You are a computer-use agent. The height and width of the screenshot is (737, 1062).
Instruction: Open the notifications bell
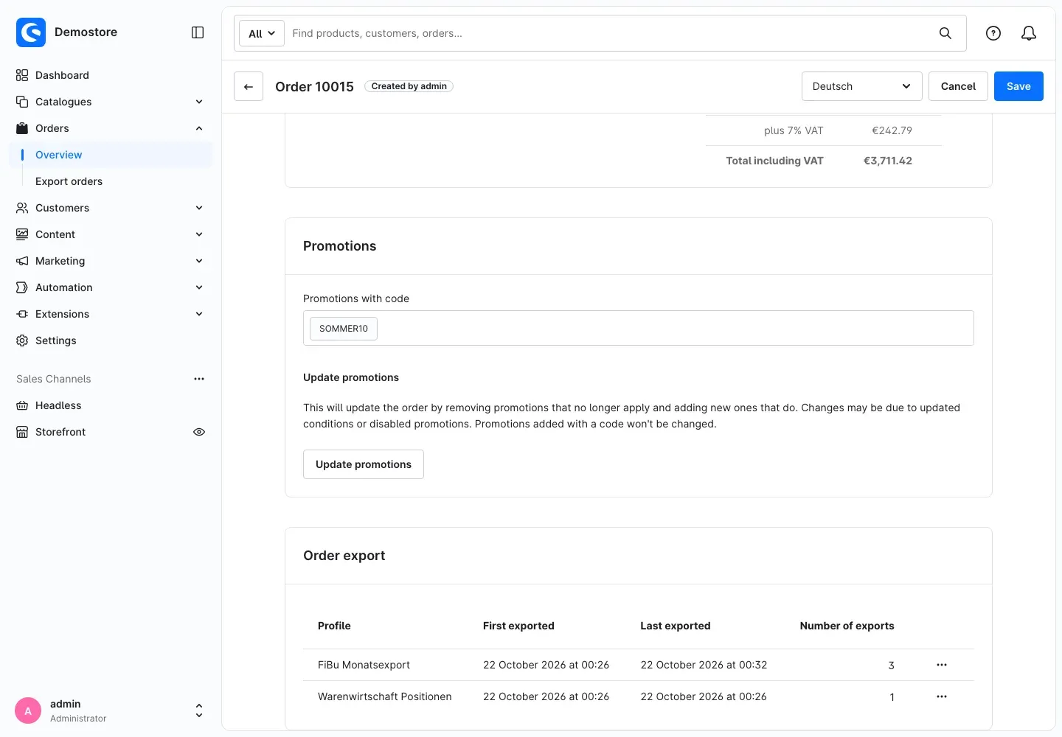pyautogui.click(x=1029, y=33)
